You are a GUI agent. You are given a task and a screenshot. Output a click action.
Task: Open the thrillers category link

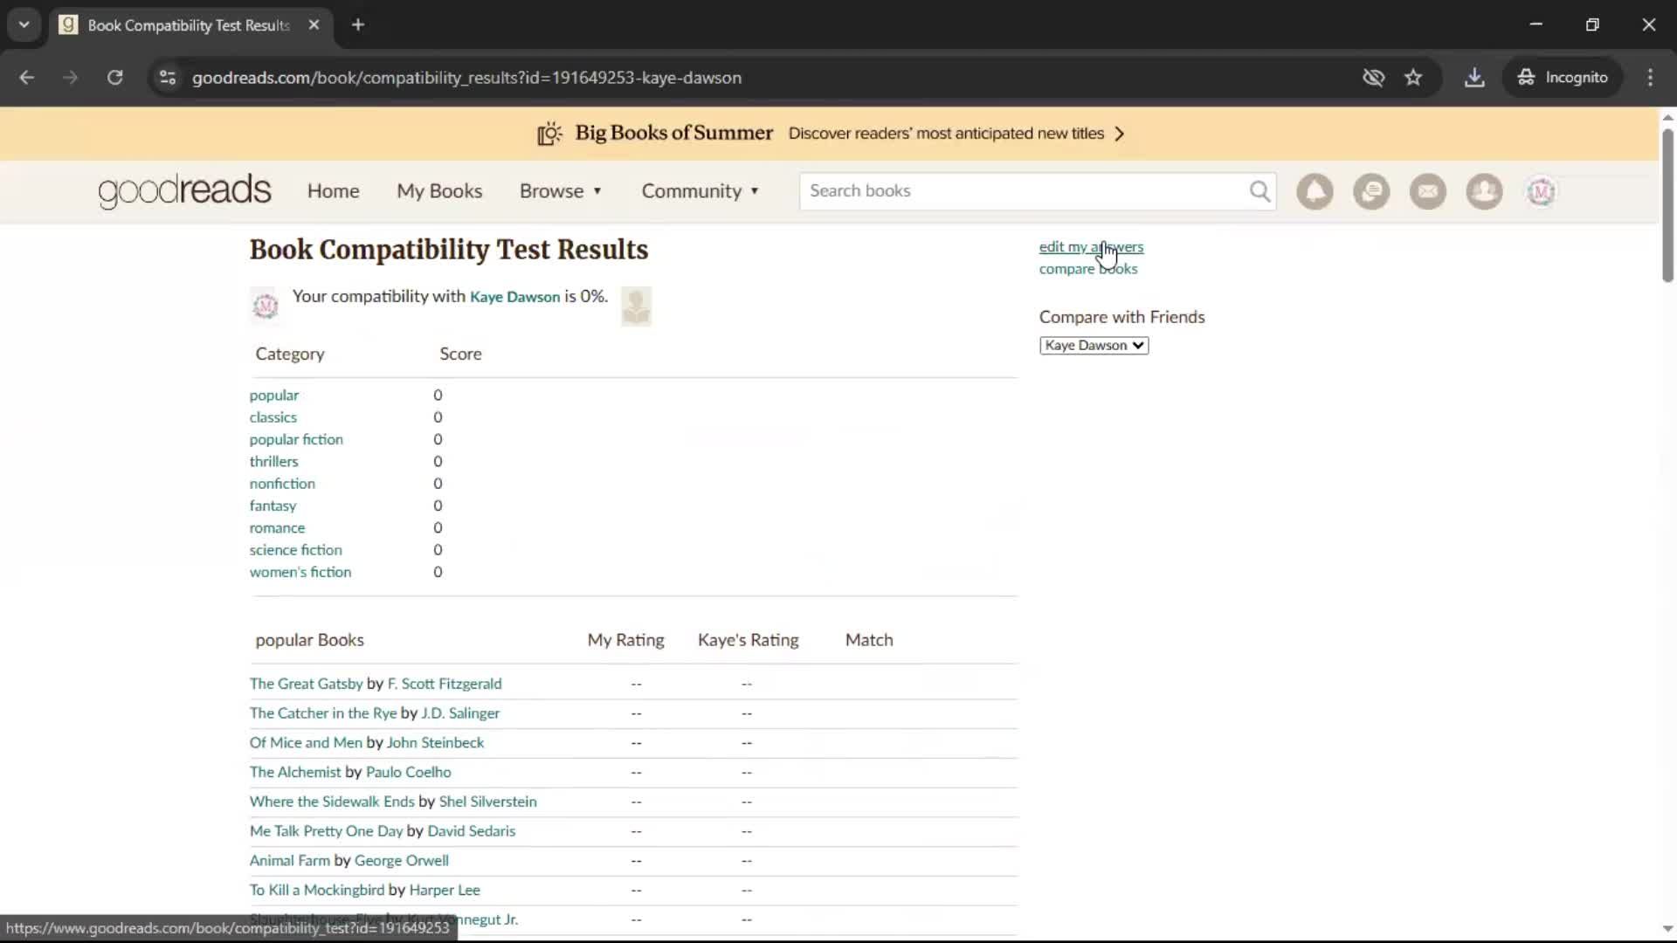point(273,462)
